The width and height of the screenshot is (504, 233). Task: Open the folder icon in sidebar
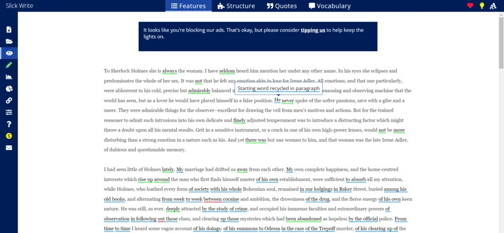[9, 41]
